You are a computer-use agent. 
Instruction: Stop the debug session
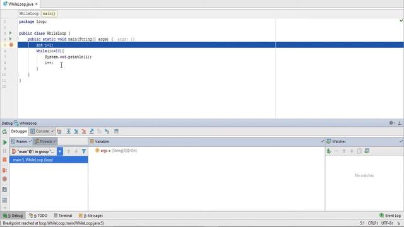point(4,160)
